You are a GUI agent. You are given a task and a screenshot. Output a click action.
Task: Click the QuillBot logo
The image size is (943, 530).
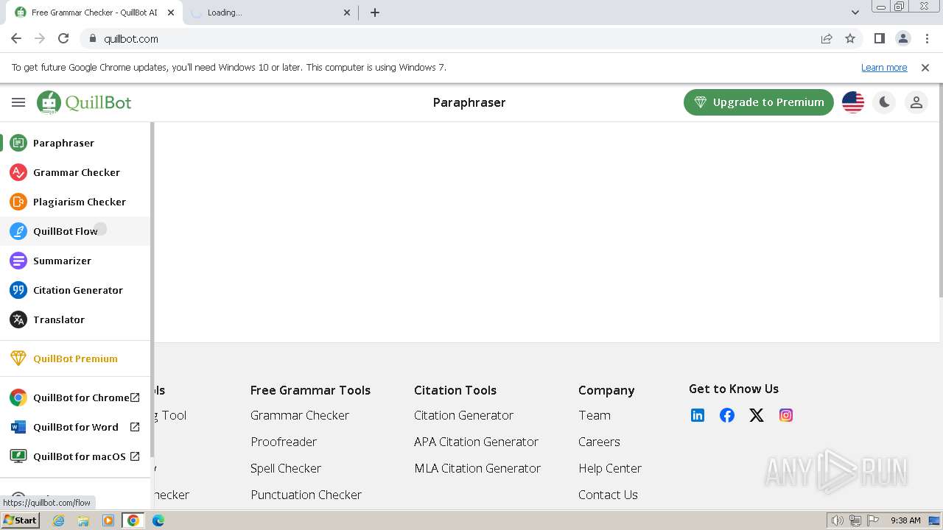(x=84, y=102)
